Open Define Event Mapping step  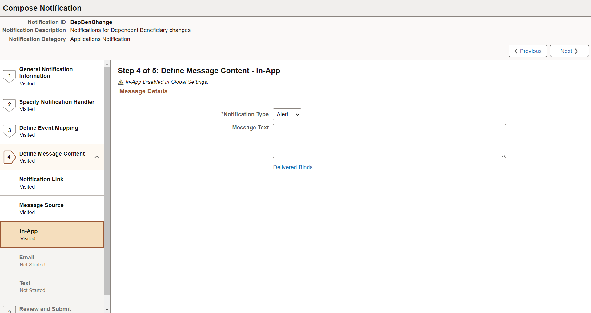click(x=52, y=131)
